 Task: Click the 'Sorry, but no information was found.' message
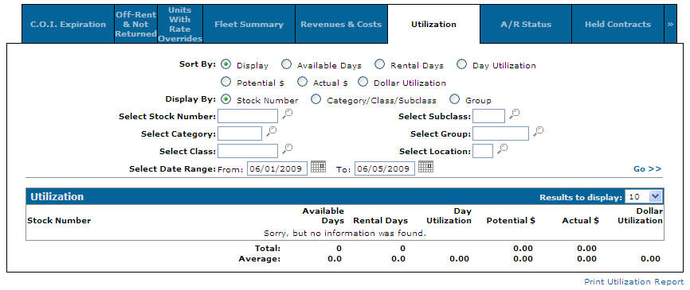click(x=345, y=233)
